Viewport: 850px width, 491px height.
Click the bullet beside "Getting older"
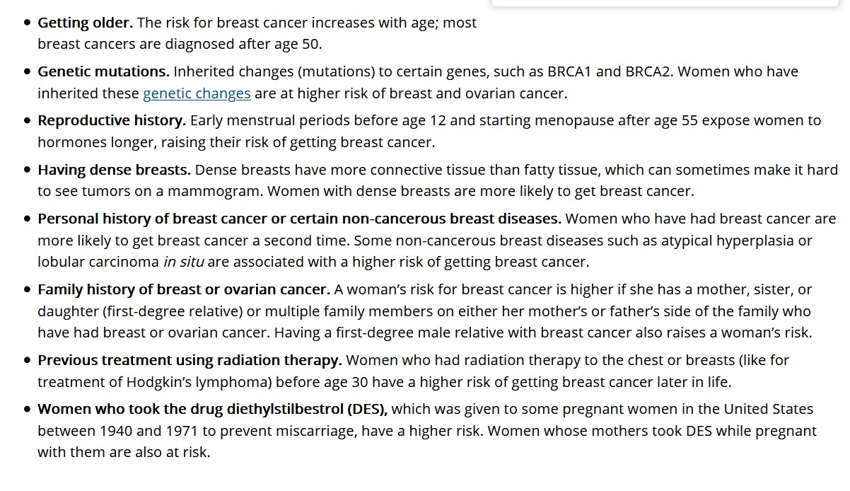[27, 23]
